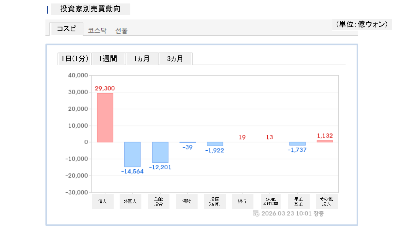Switch chart to the 1週間 period

coord(108,59)
